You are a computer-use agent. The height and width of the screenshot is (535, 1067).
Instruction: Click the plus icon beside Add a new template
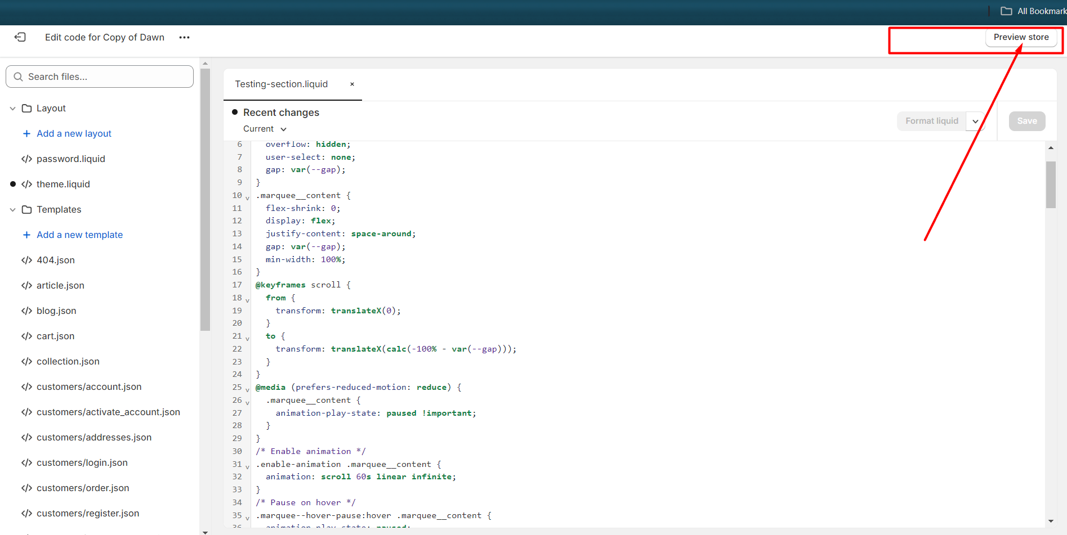26,235
